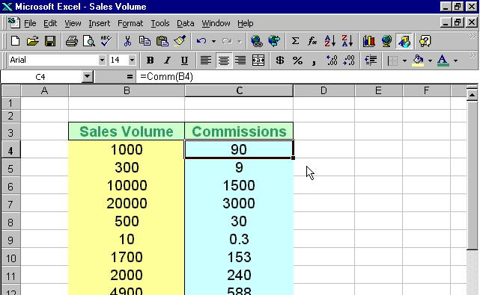Click the Paste clipboard icon
Image resolution: width=483 pixels, height=295 pixels.
(x=162, y=41)
